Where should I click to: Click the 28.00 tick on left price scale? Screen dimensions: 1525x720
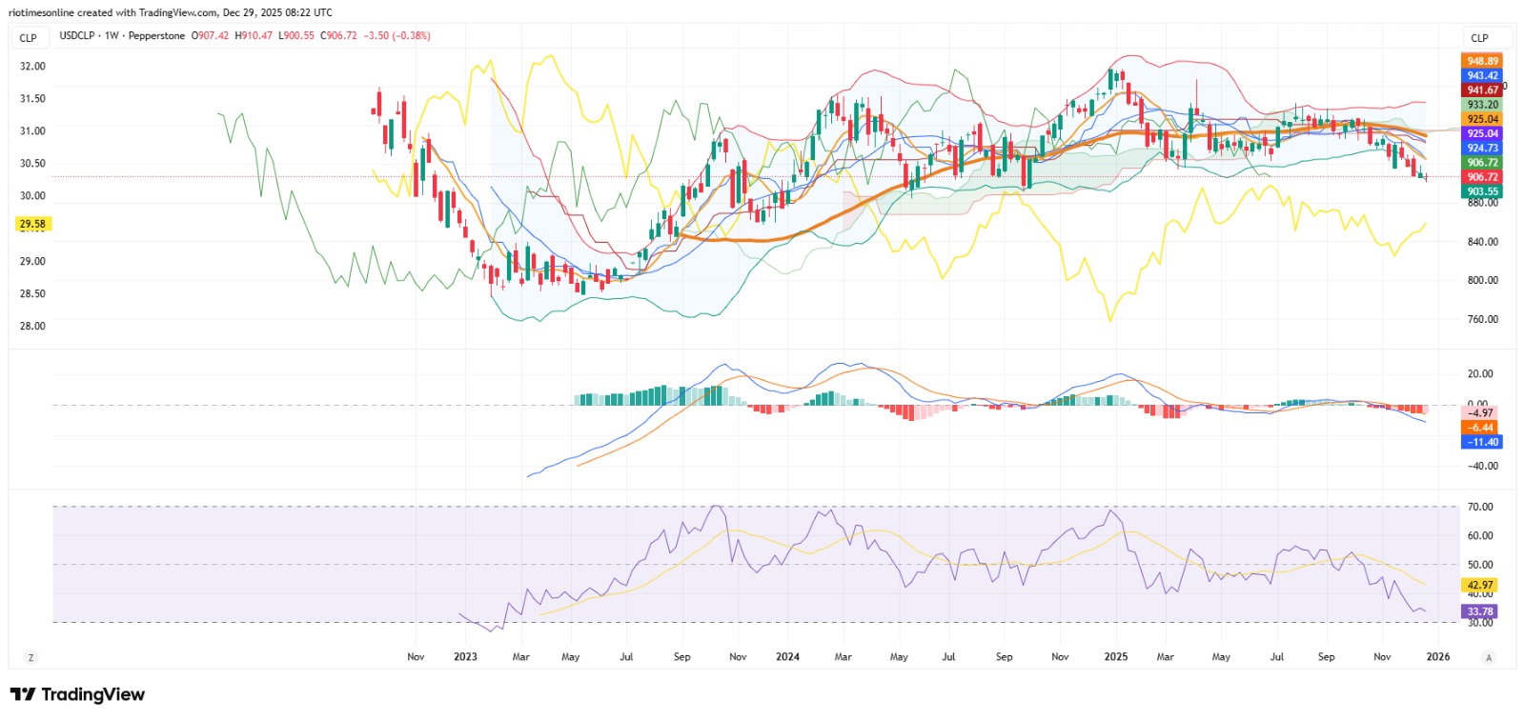32,326
